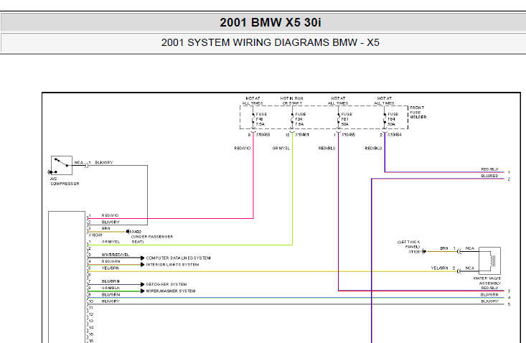Click the 'YEL/BRN' label at module pin 5

[x=111, y=268]
